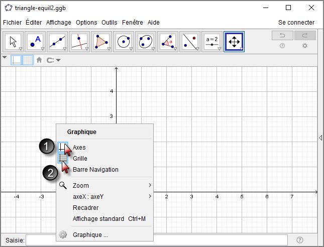Select the Slider a=2 tool

[x=212, y=42]
